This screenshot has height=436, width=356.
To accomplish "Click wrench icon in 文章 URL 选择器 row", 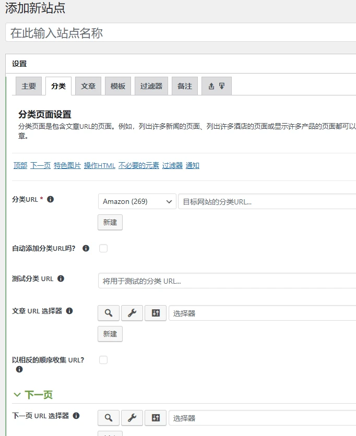I will click(132, 313).
